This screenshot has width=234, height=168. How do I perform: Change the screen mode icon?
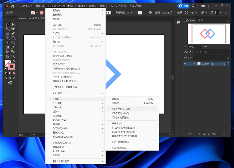click(x=10, y=83)
